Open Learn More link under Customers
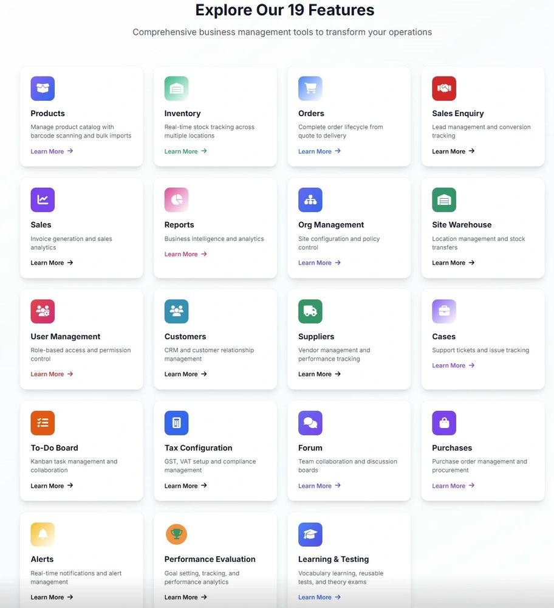This screenshot has height=608, width=554. [185, 374]
